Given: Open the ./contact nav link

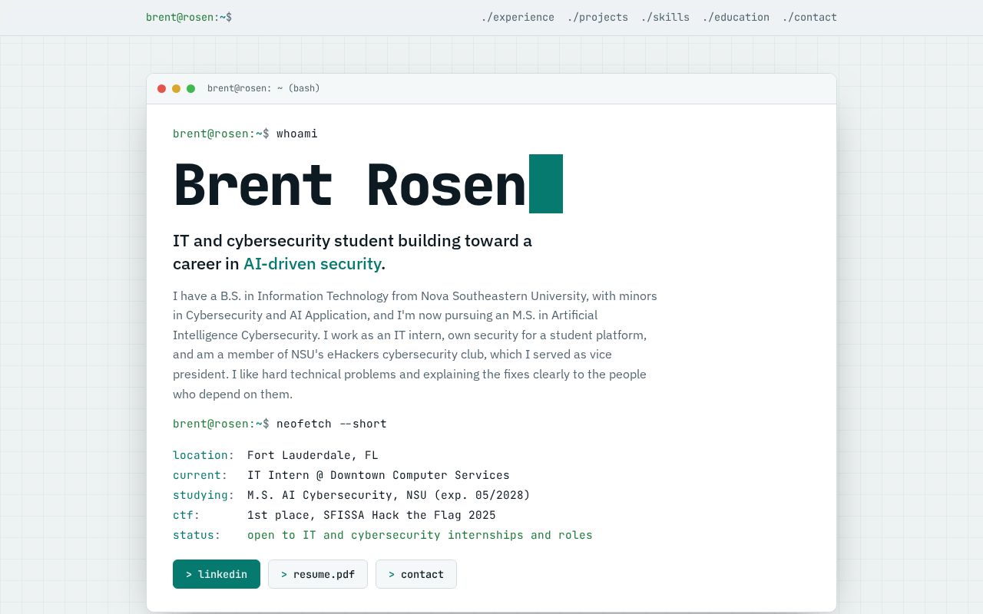Looking at the screenshot, I should pos(809,17).
